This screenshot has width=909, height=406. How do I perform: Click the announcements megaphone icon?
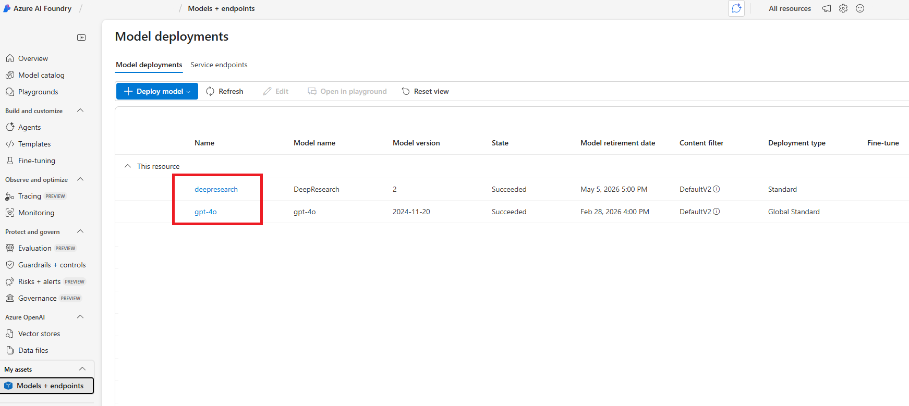[x=827, y=8]
